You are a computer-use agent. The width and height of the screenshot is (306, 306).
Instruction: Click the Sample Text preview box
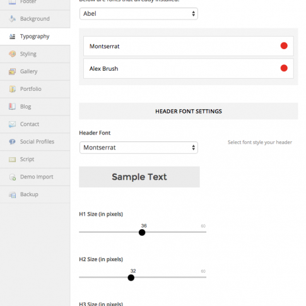tap(139, 177)
